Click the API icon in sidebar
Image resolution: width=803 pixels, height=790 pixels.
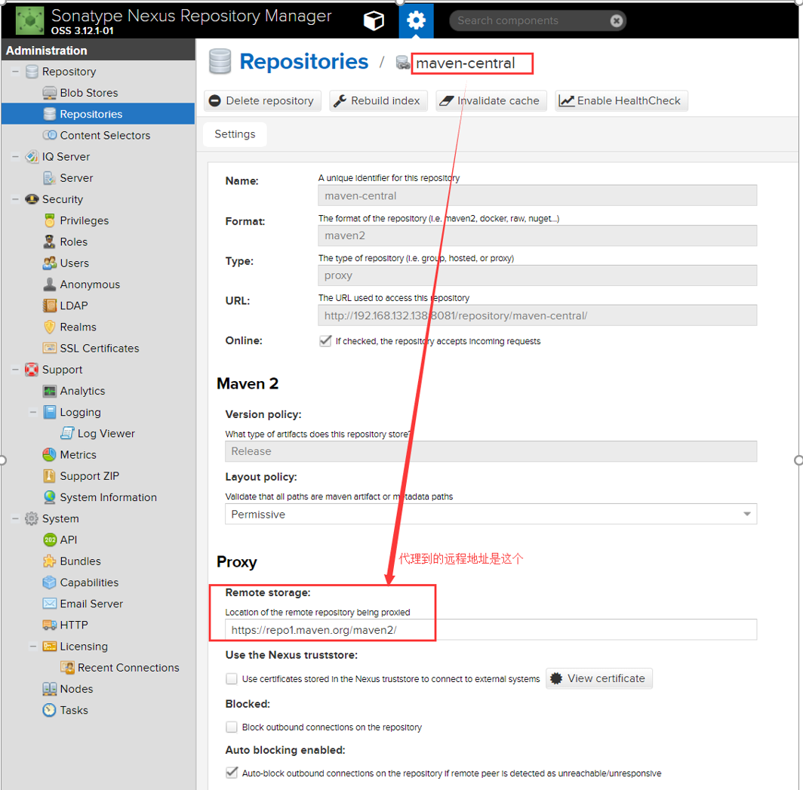(x=50, y=539)
